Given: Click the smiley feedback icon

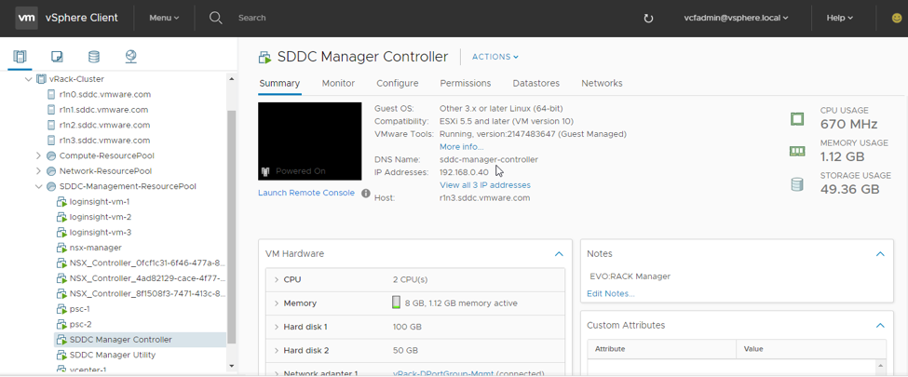Looking at the screenshot, I should click(x=897, y=18).
